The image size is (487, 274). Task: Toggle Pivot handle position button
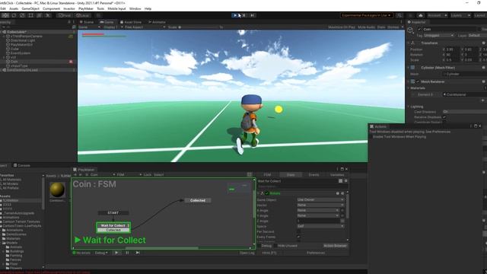pyautogui.click(x=65, y=15)
